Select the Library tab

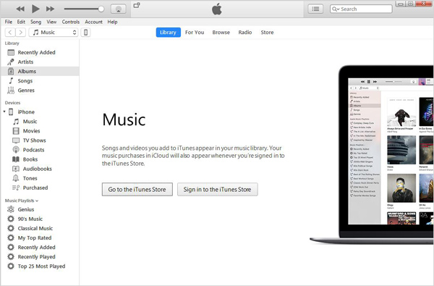click(169, 33)
